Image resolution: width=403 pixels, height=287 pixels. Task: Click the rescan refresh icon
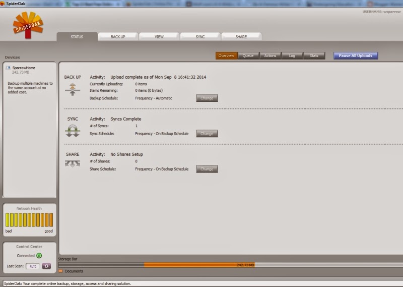pos(46,266)
